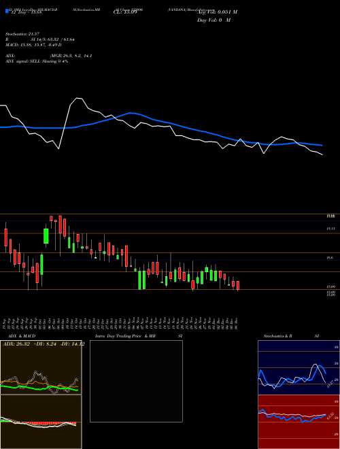This screenshot has width=340, height=449.
Task: Click the blue moving average line peak
Action: tap(131, 113)
